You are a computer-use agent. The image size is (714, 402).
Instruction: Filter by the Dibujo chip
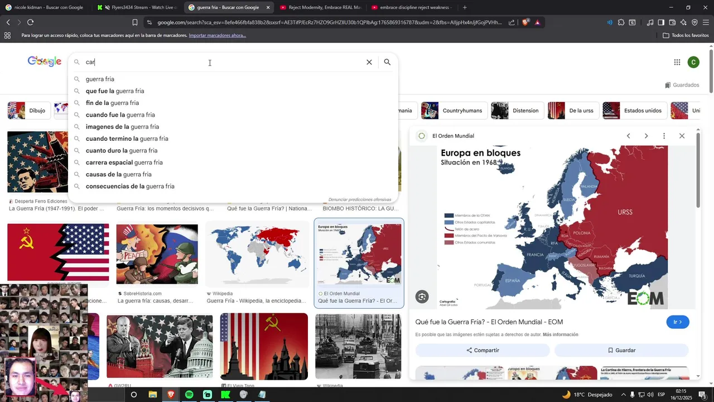tap(29, 111)
